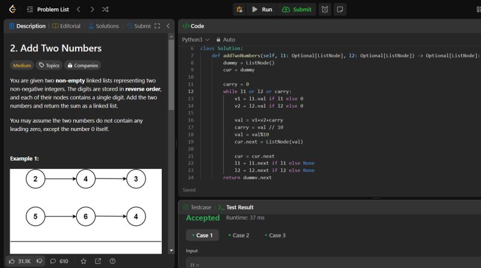Switch to the Editorial tab
This screenshot has width=481, height=268.
click(x=66, y=26)
